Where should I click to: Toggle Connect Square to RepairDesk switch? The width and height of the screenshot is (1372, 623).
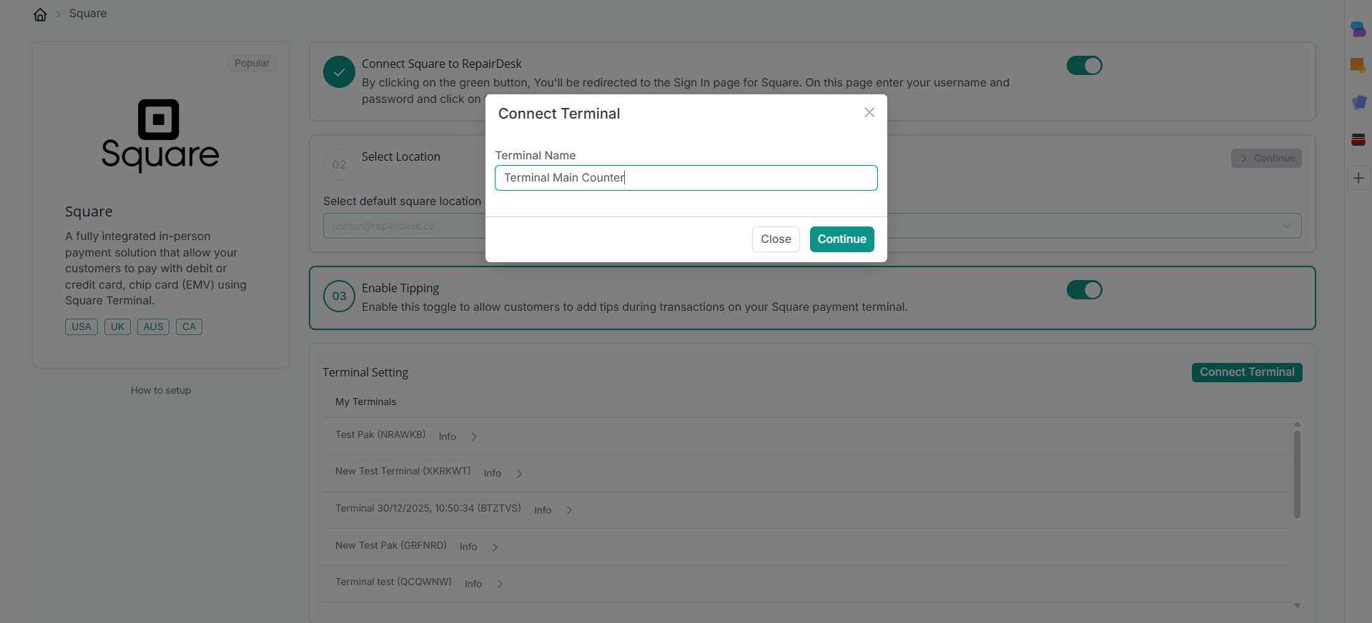point(1084,66)
